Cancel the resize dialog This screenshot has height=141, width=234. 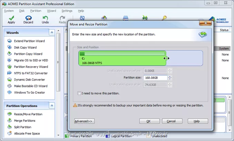(172, 121)
